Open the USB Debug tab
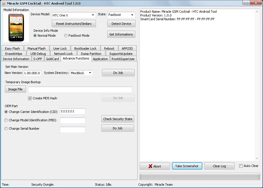Image resolution: width=263 pixels, height=188 pixels. pos(38,54)
